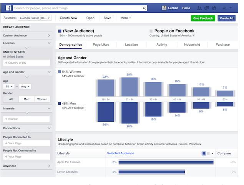Open maximum age Any dropdown
Image resolution: width=244 pixels, height=185 pixels.
pyautogui.click(x=25, y=86)
